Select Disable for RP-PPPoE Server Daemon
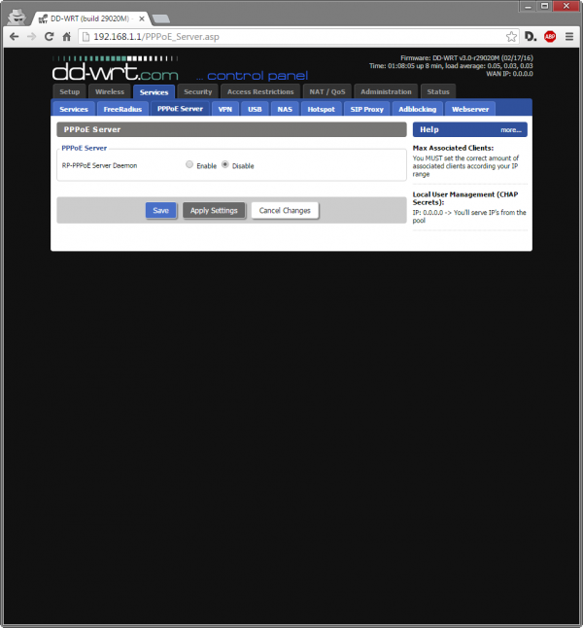The height and width of the screenshot is (628, 583). [x=225, y=165]
